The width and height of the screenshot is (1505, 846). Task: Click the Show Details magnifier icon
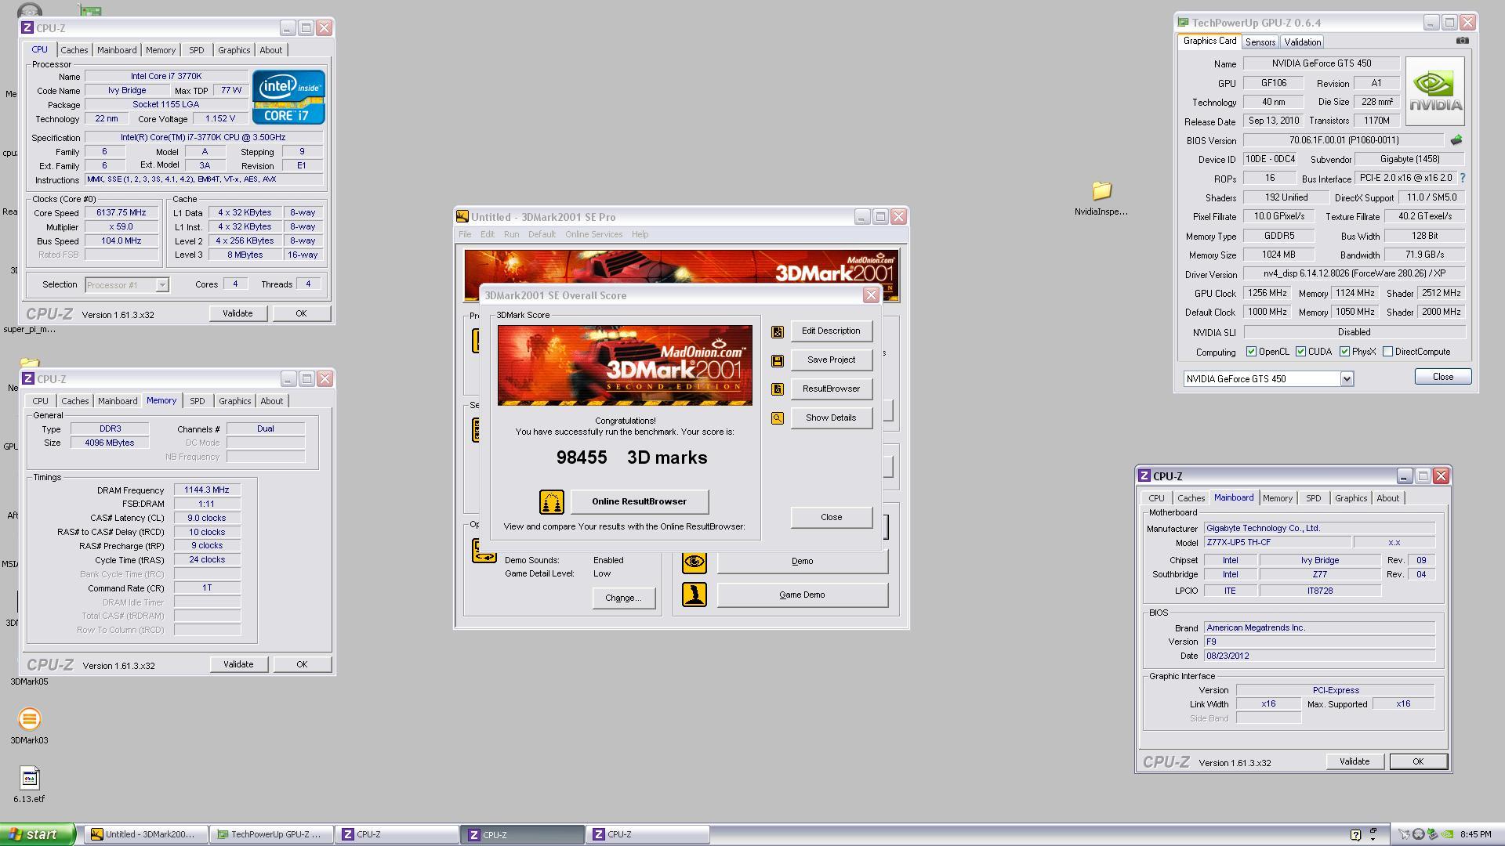pos(777,418)
